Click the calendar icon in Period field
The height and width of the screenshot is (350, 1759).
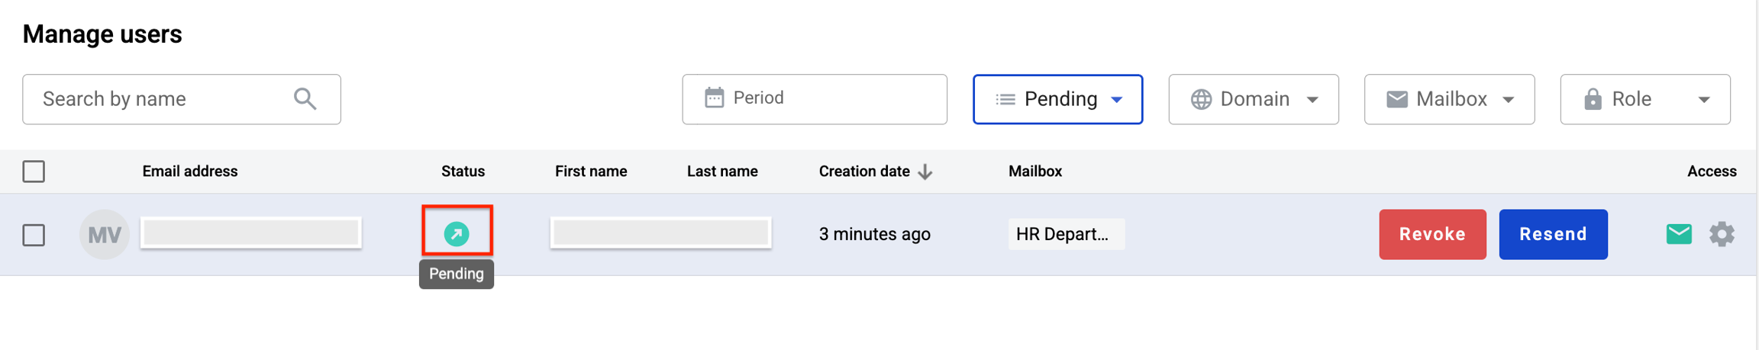tap(714, 98)
